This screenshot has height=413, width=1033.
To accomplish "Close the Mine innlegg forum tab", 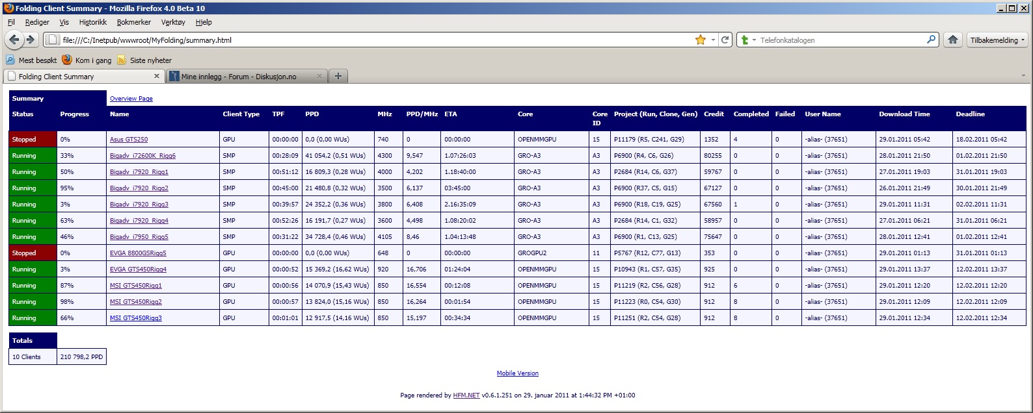I will click(x=319, y=76).
